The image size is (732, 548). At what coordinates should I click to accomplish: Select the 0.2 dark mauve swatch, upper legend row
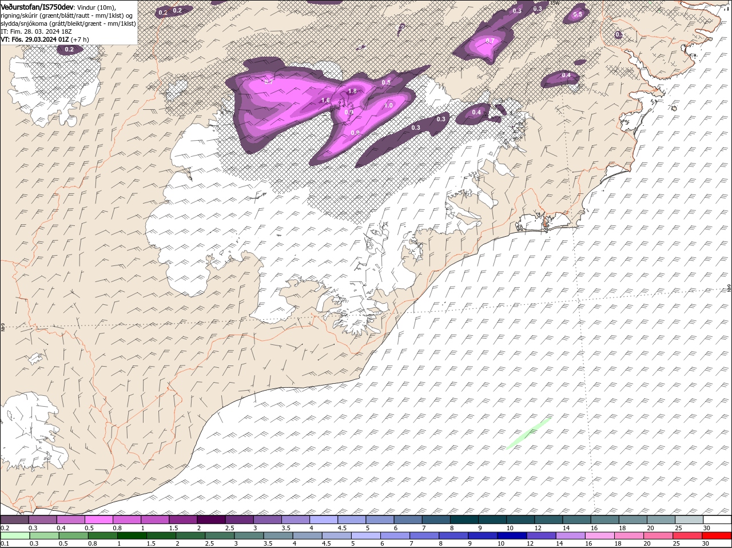coord(14,520)
